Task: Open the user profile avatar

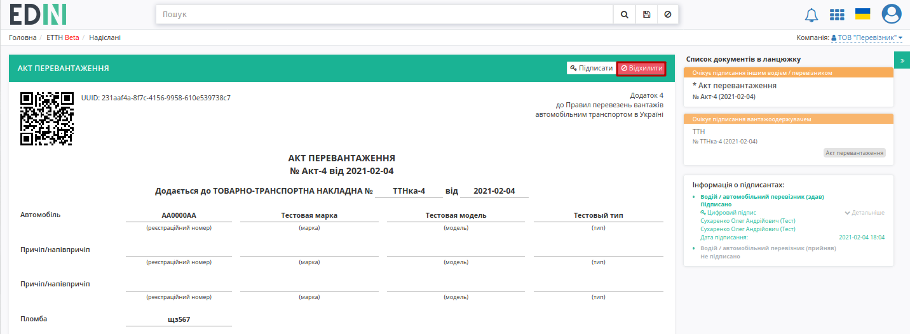Action: pyautogui.click(x=892, y=14)
